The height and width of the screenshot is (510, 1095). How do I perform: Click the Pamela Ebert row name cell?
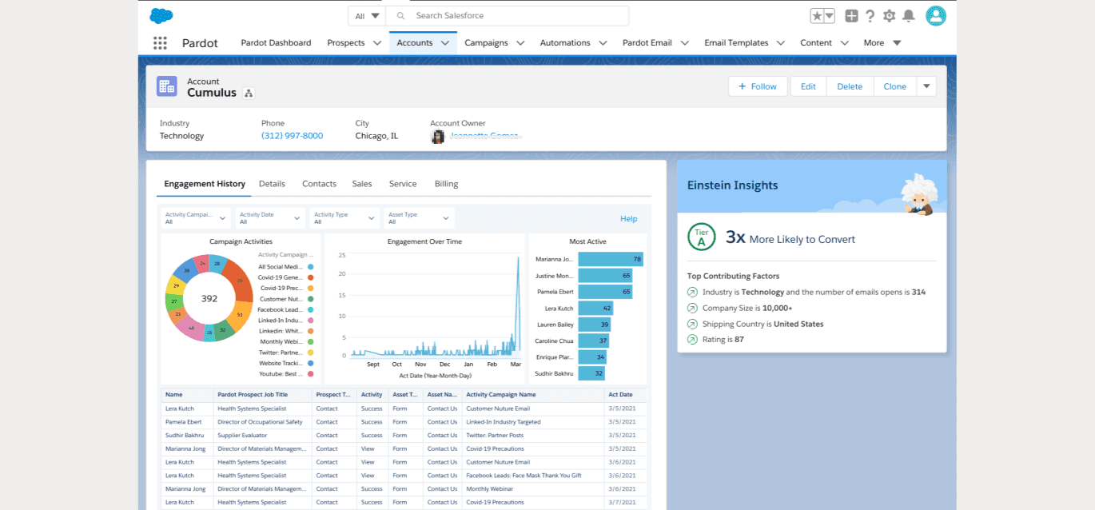pyautogui.click(x=188, y=421)
